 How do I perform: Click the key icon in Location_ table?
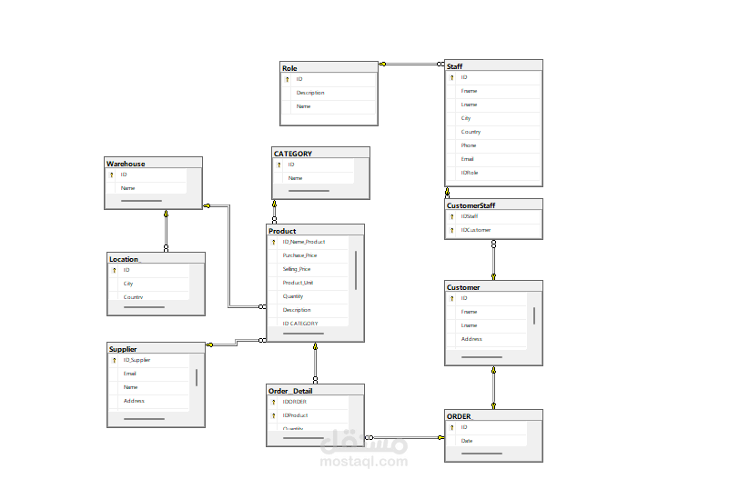tap(115, 270)
